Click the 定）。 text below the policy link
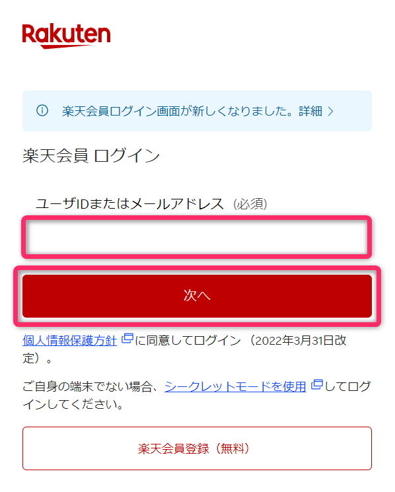The width and height of the screenshot is (395, 492). point(37,358)
